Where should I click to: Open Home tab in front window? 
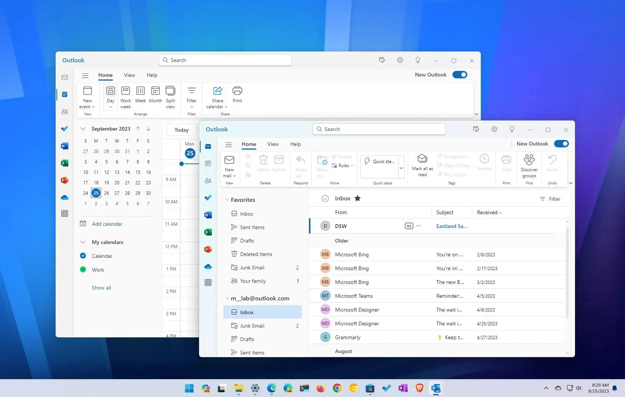[249, 144]
